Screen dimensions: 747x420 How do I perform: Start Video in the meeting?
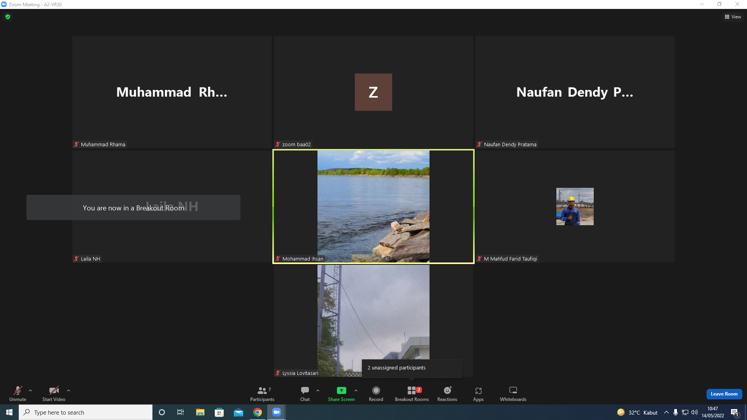click(x=54, y=394)
